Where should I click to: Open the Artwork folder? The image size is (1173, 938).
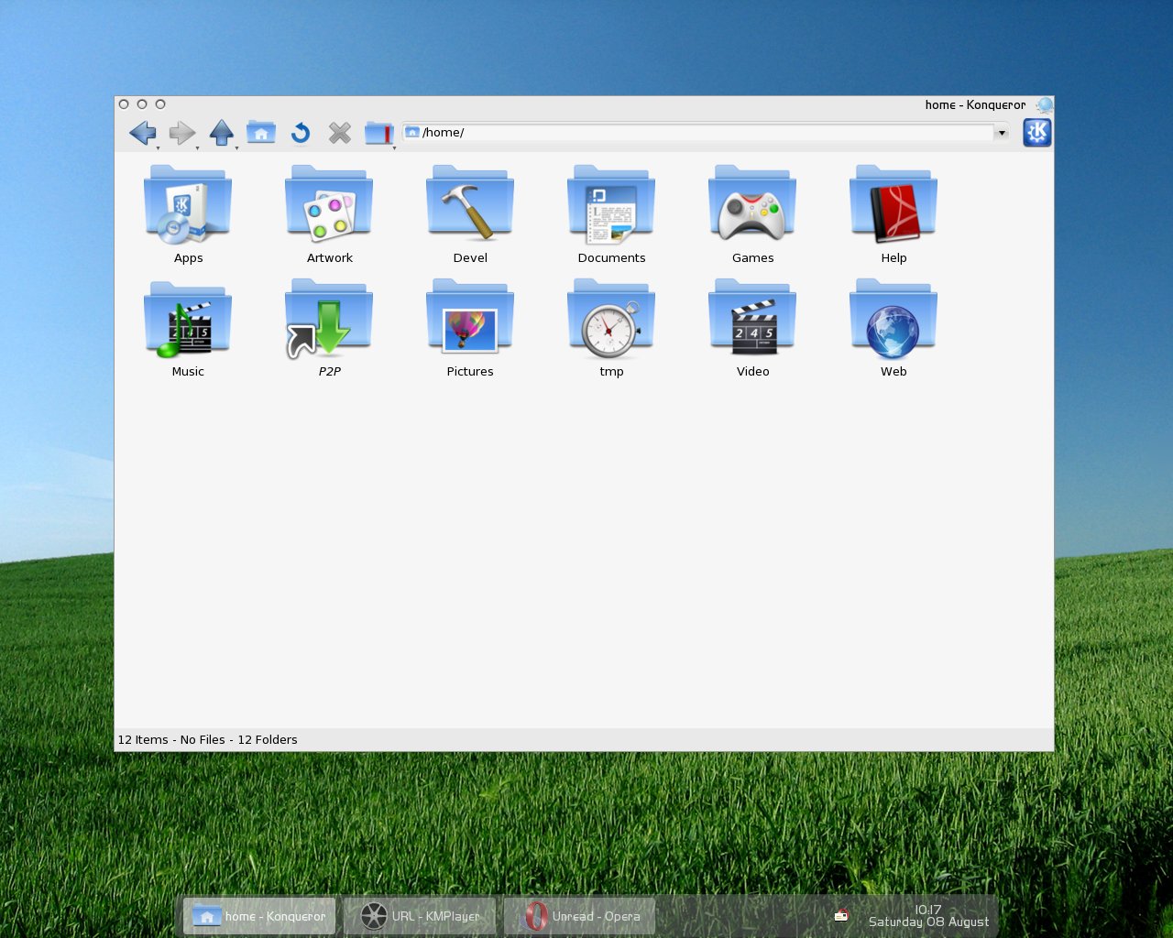click(x=329, y=215)
